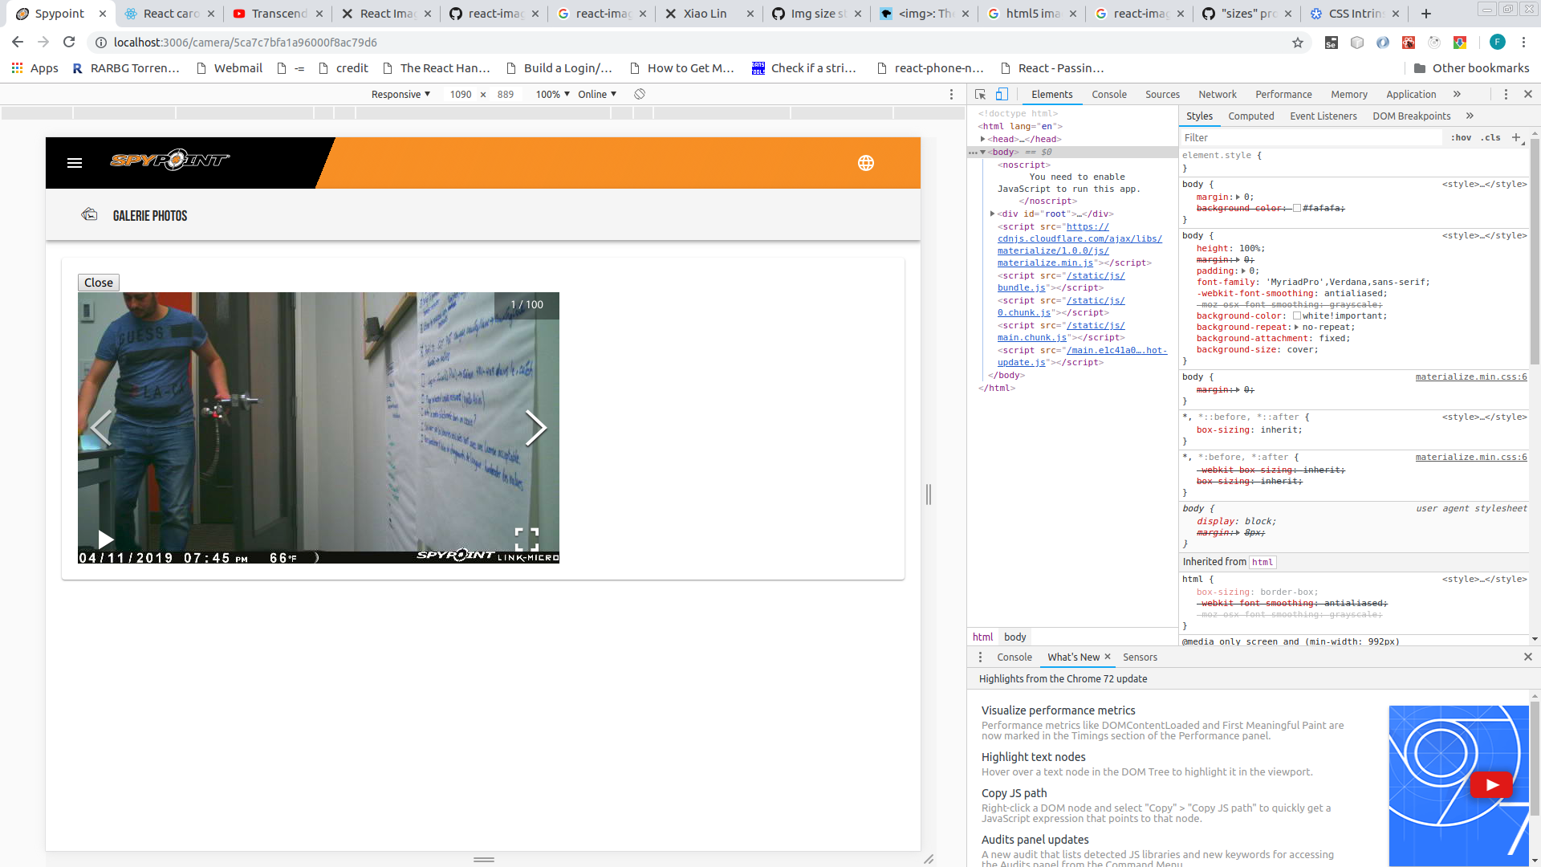
Task: Enable the :hov pseudo-class toggle
Action: click(x=1462, y=137)
